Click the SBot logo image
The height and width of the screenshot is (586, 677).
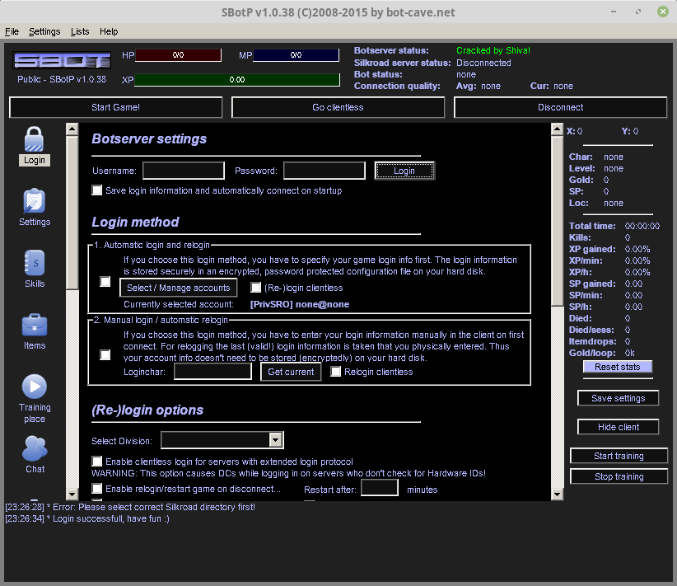pos(62,60)
